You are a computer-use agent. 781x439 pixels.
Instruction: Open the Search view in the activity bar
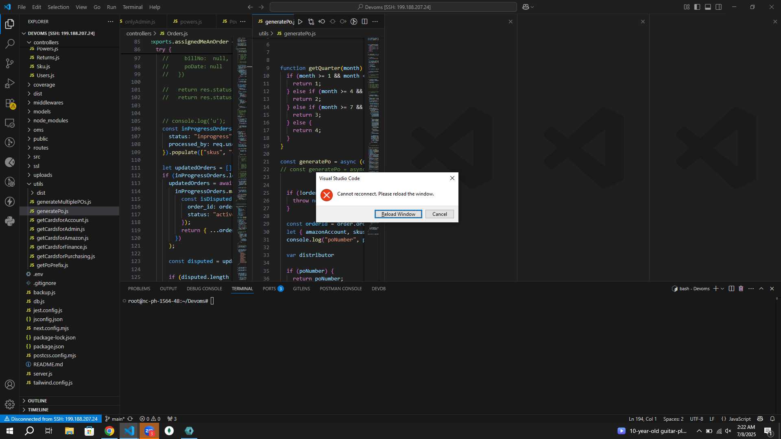10,43
